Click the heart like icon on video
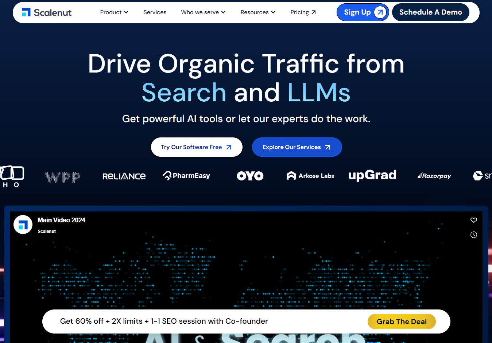492x343 pixels. 474,220
